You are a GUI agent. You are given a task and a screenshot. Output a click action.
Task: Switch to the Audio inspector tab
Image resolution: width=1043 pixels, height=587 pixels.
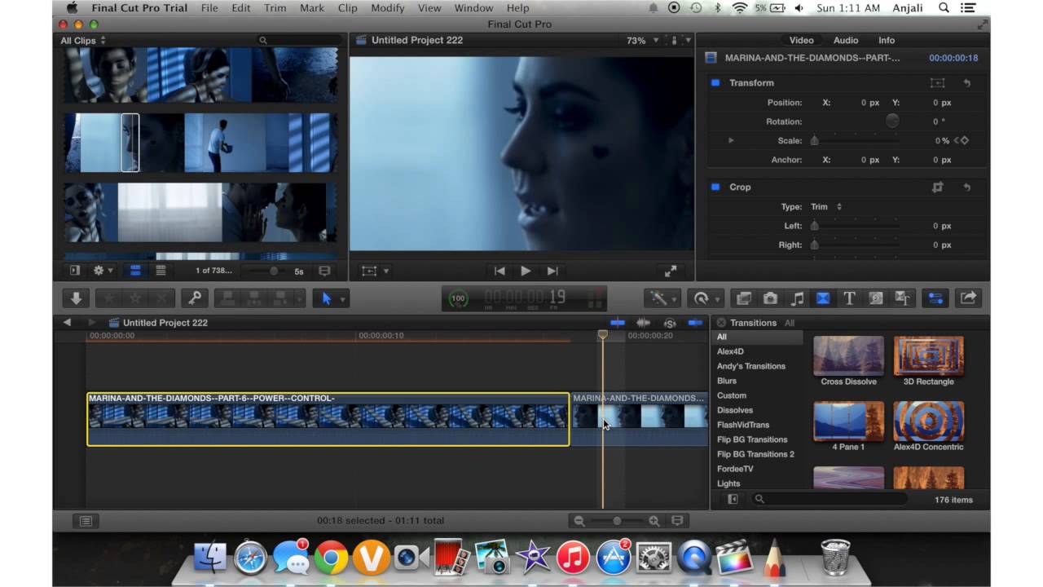pyautogui.click(x=846, y=40)
